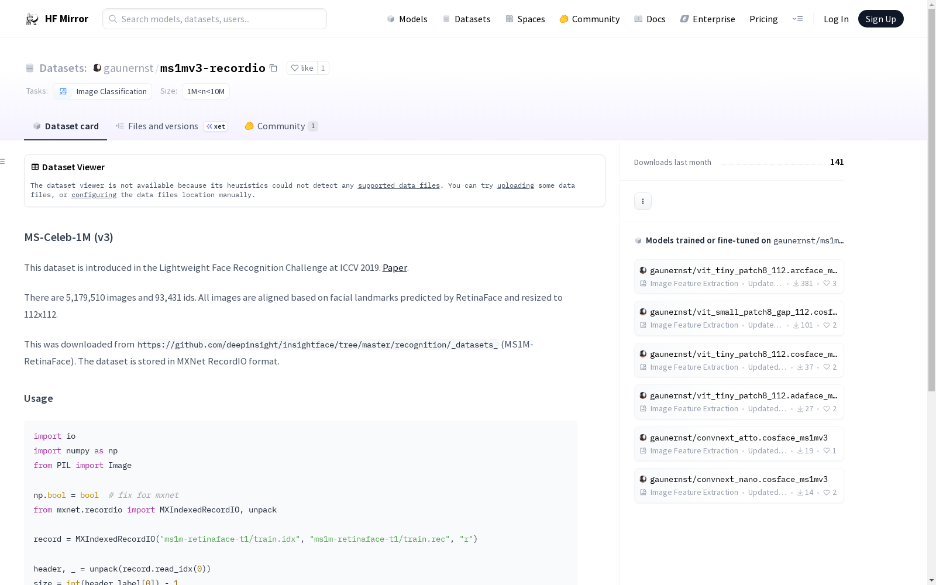Go to Pricing page
The width and height of the screenshot is (936, 585).
coord(763,19)
